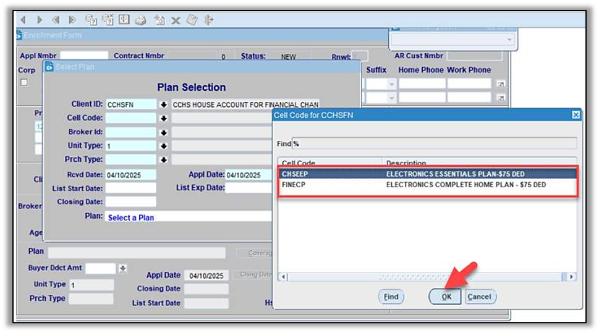This screenshot has width=599, height=333.
Task: Click the small icon beside first Work Phone field
Action: (501, 83)
